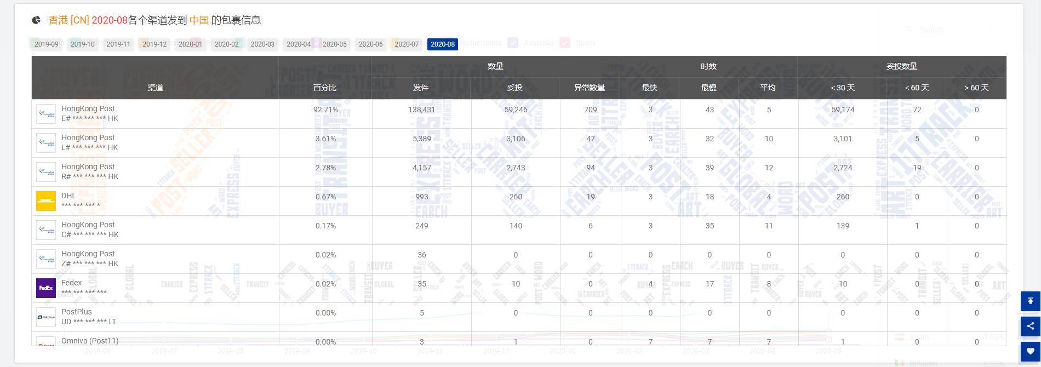Click the > 60 天 column header
1041x367 pixels.
[x=976, y=88]
